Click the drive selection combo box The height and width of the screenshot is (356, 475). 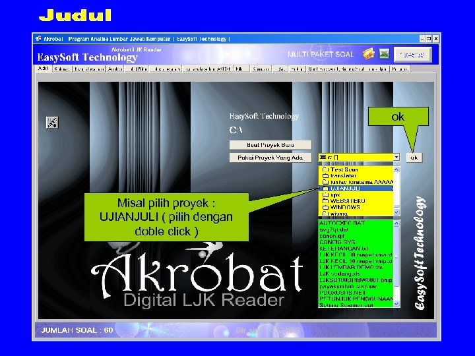[x=359, y=157]
